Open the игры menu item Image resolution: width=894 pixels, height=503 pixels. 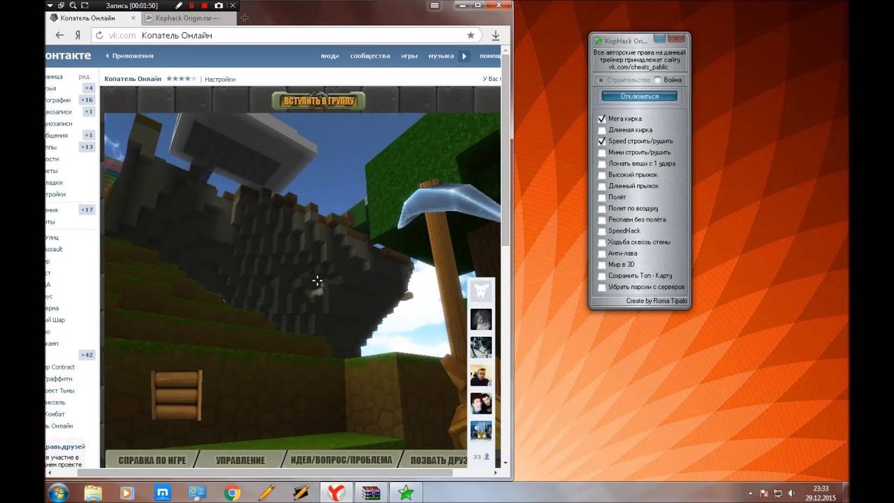[x=409, y=56]
